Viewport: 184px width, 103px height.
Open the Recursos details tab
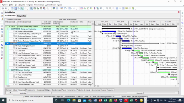(x=22, y=90)
